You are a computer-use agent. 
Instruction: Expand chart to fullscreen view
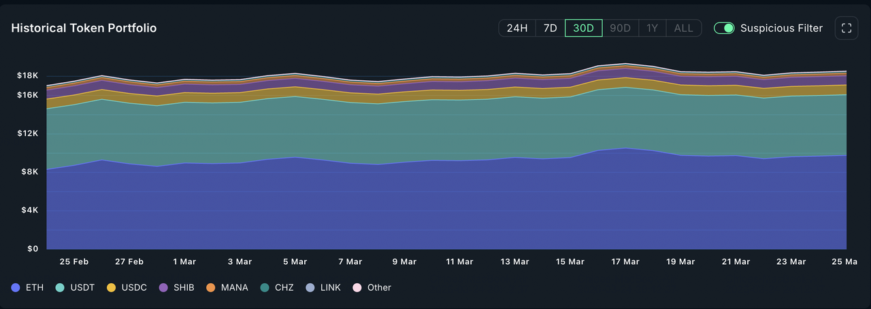coord(847,28)
